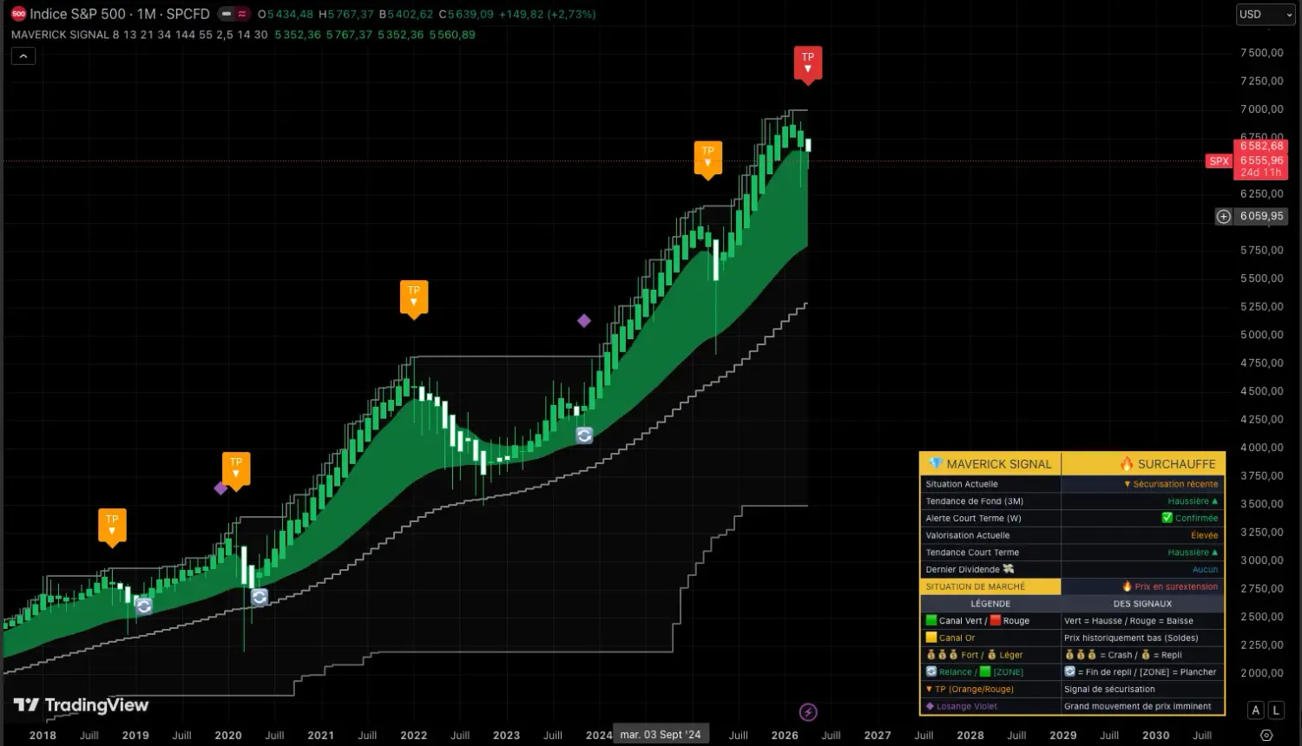Click the red 6582,68 price tag
Viewport: 1302px width, 746px height.
(1261, 146)
